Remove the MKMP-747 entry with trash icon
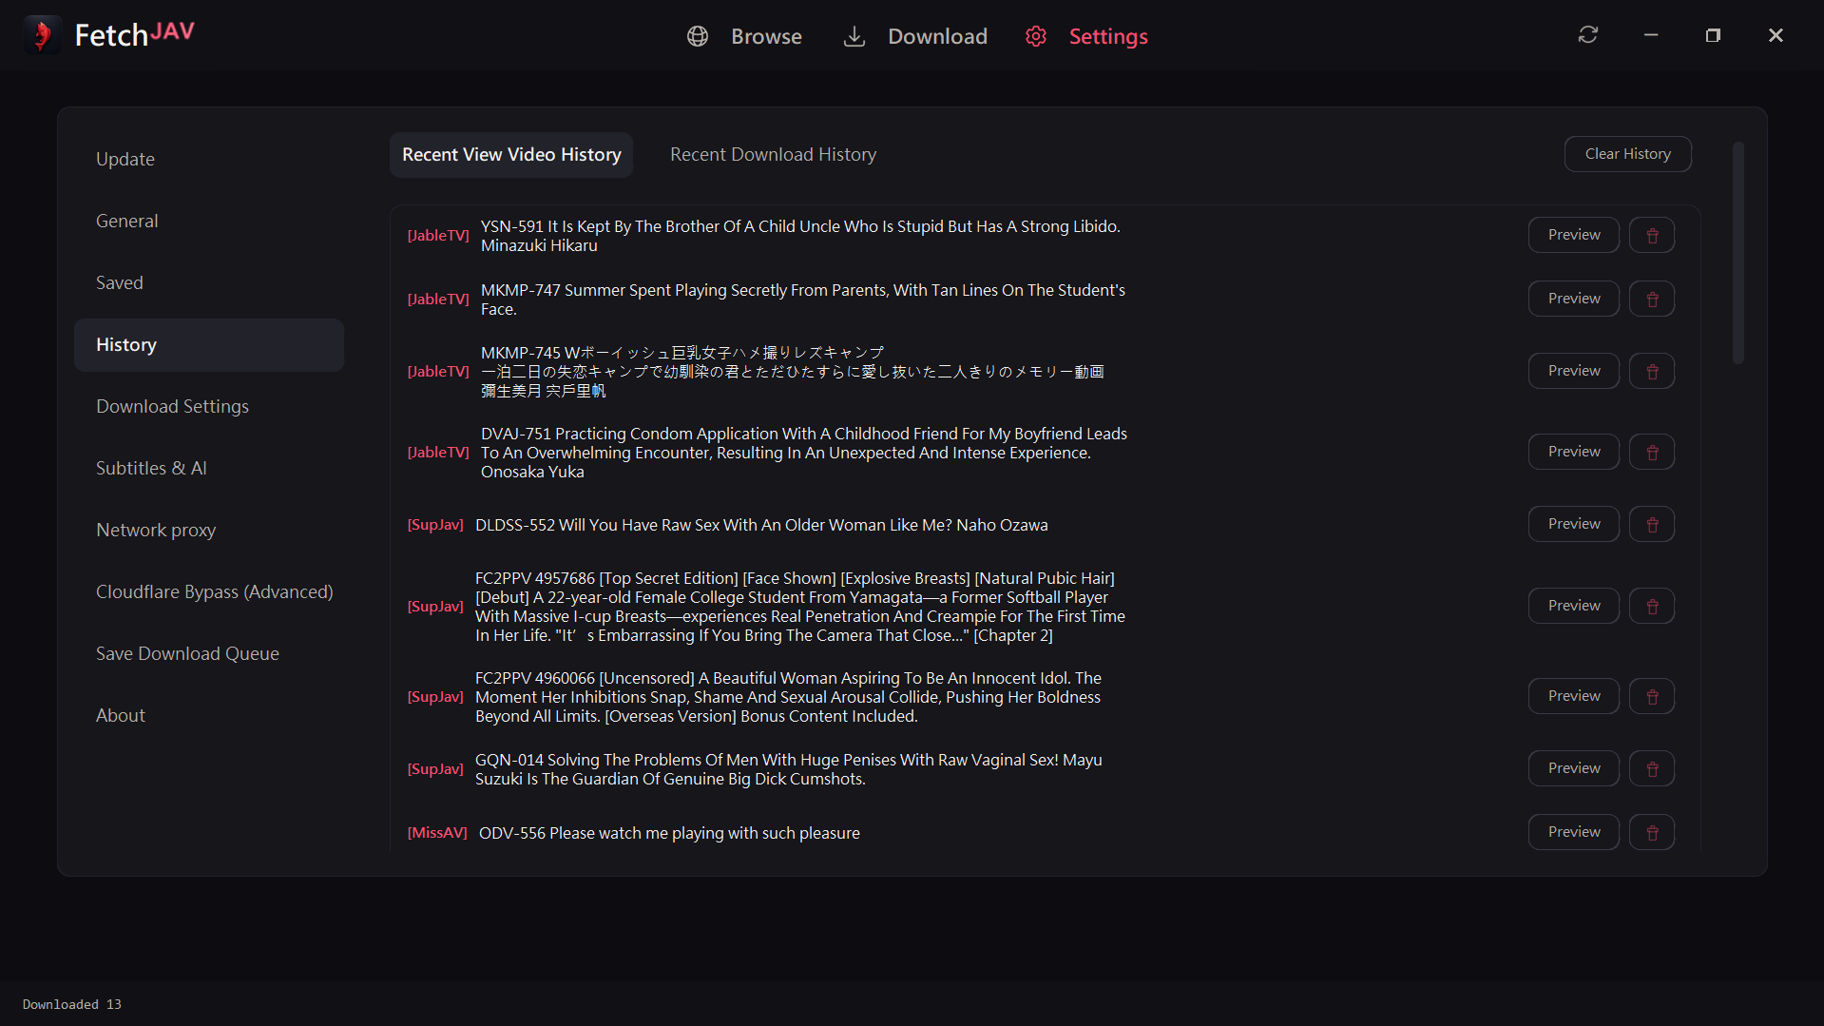 1652,299
